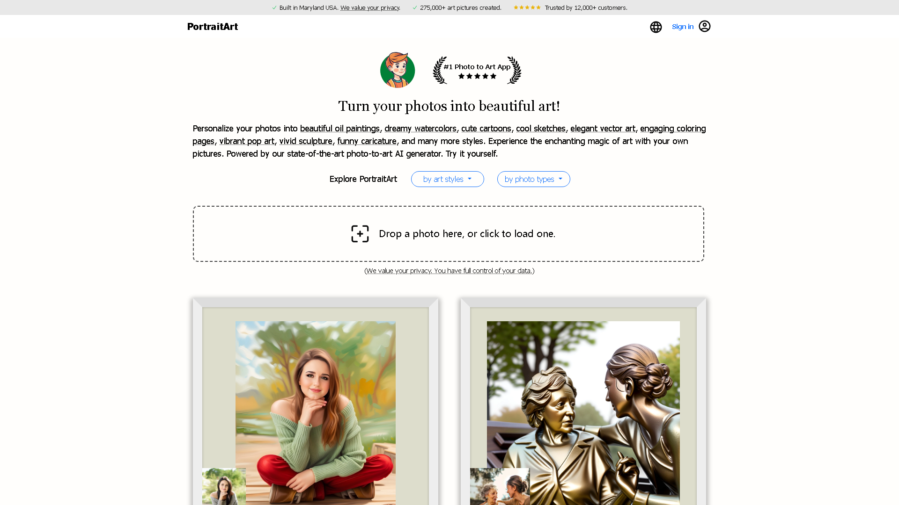Viewport: 899px width, 505px height.
Task: Click the original photo thumbnail on the painting
Action: click(x=224, y=486)
